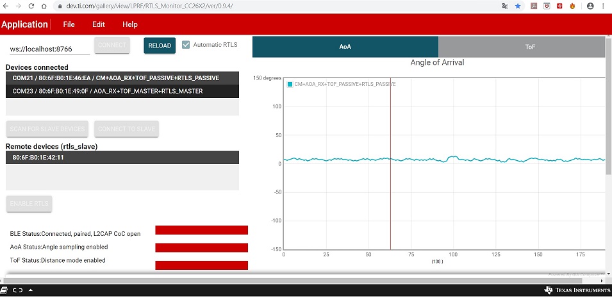The image size is (612, 298).
Task: Open the File menu
Action: pos(69,24)
